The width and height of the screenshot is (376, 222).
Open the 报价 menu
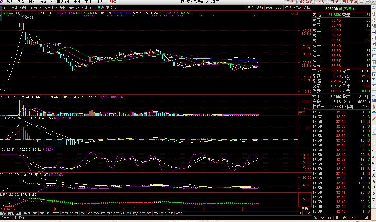click(32, 2)
